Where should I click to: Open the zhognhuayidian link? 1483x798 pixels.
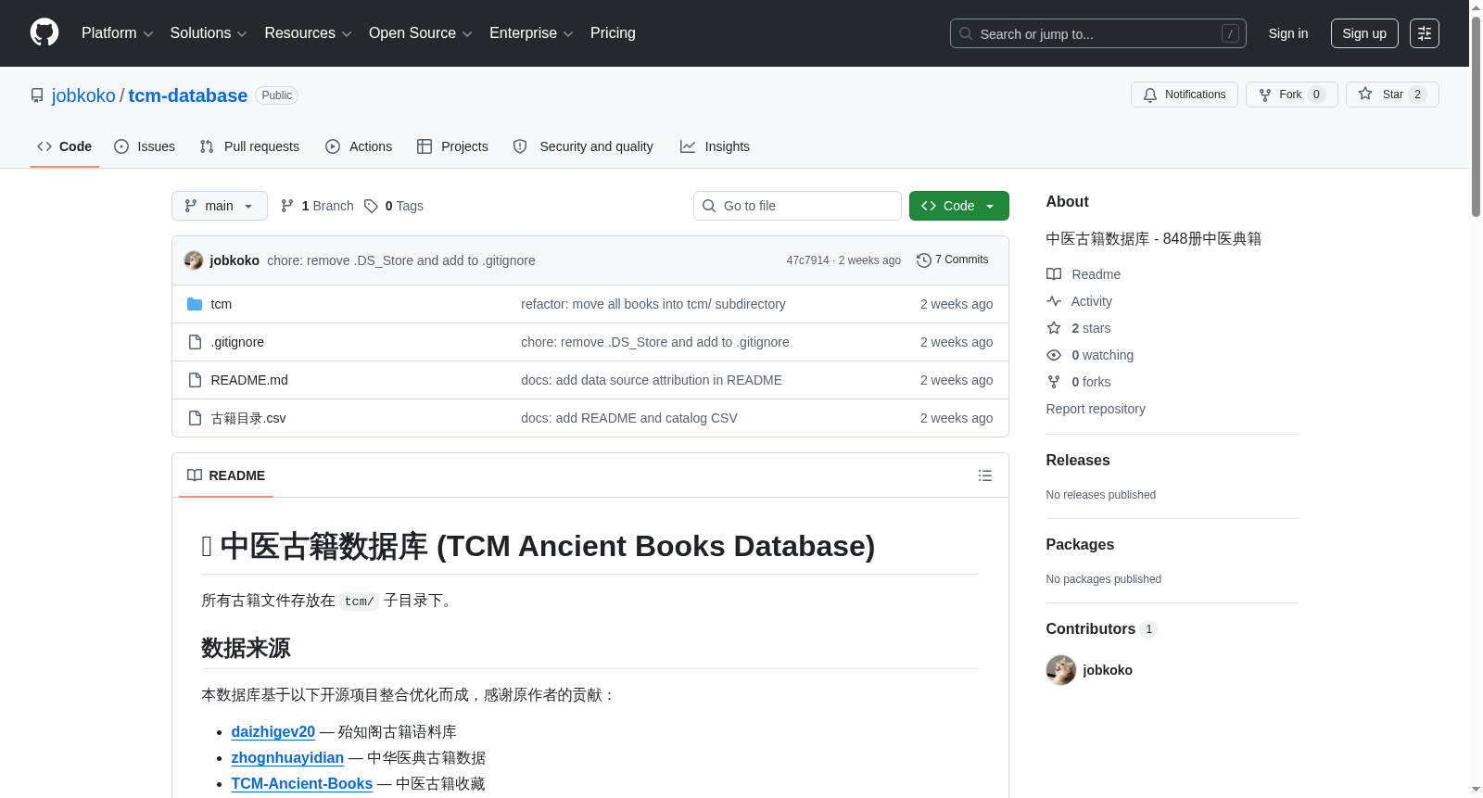pyautogui.click(x=287, y=758)
